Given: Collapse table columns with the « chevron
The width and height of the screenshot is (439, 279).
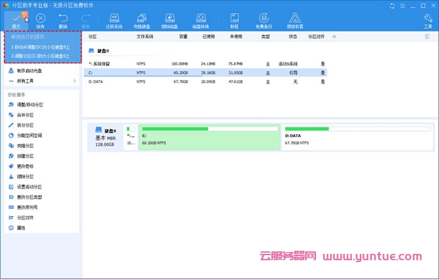Looking at the screenshot, I should tap(334, 37).
